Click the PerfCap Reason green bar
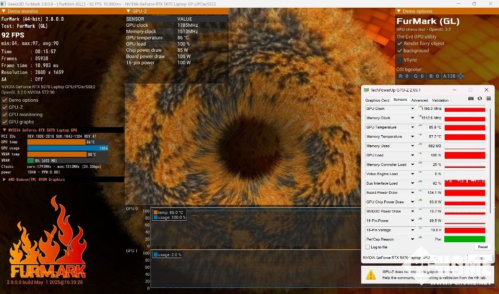Viewport: 499px width, 294px height. (x=464, y=239)
